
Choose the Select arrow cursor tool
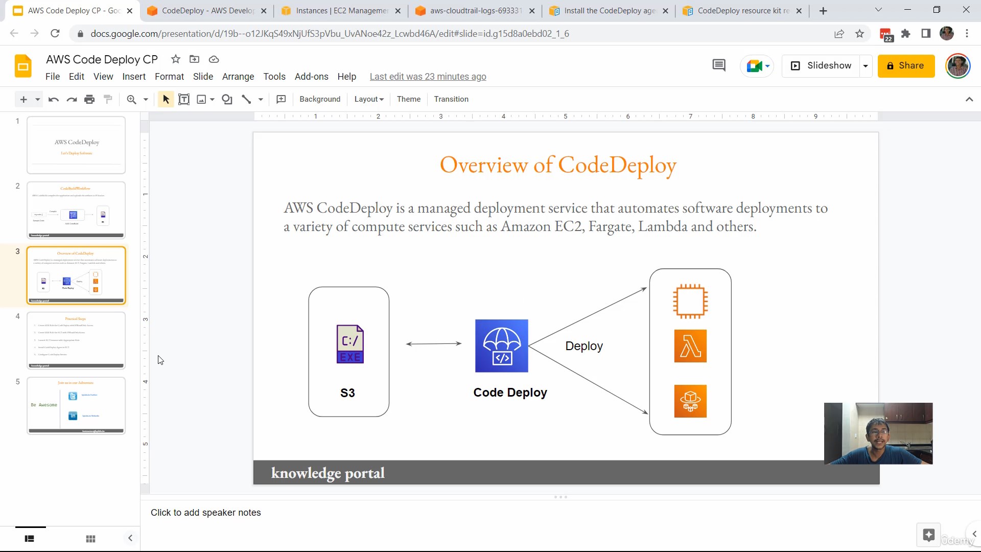166,99
